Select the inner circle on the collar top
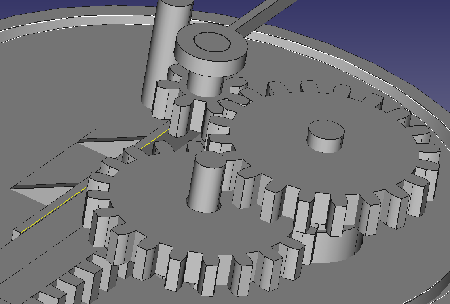450x304 pixels. [211, 42]
